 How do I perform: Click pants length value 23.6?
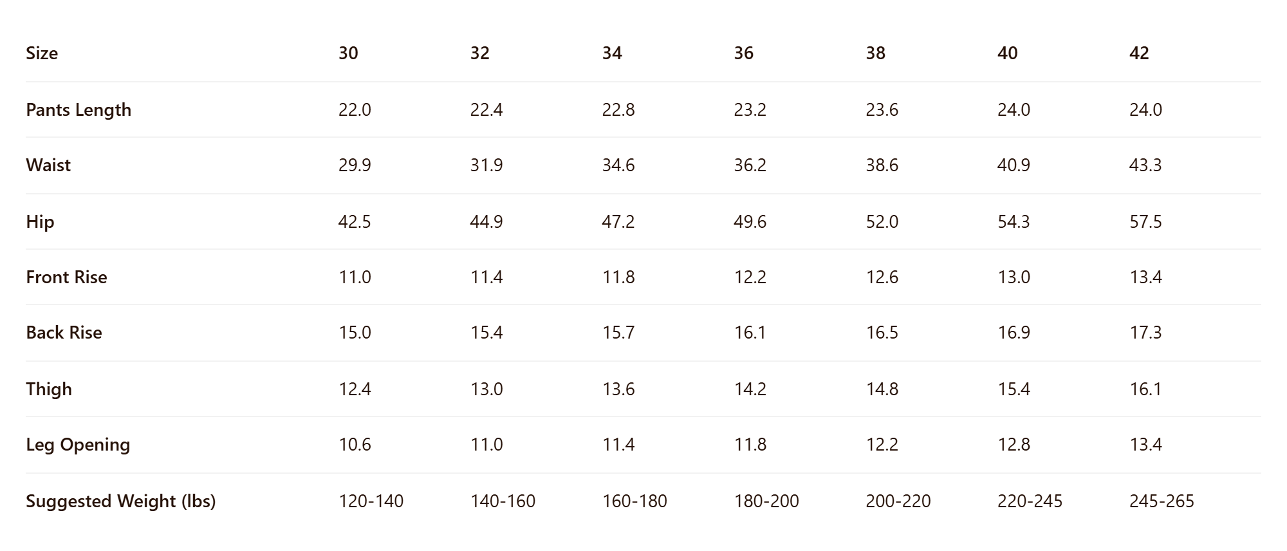click(x=882, y=110)
